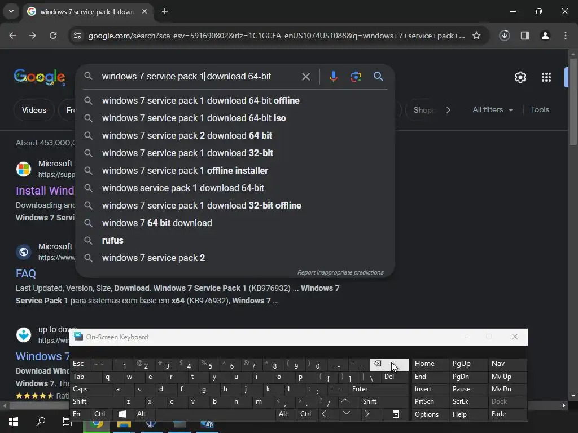Image resolution: width=578 pixels, height=433 pixels.
Task: Submit search with magnifier button
Action: [x=378, y=77]
